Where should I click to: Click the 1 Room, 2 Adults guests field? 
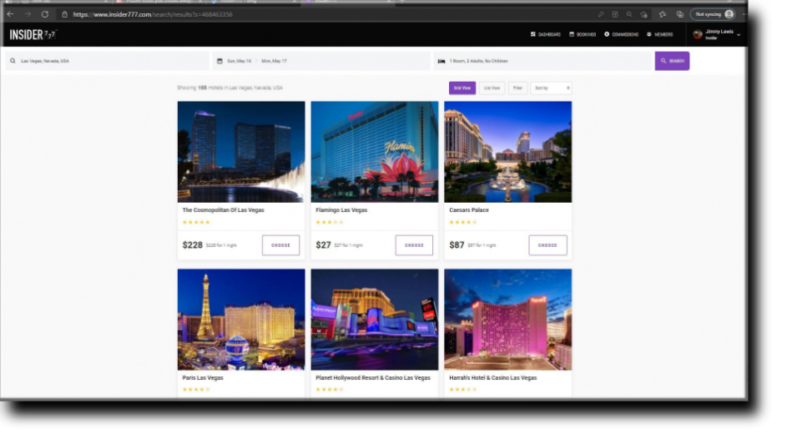542,61
